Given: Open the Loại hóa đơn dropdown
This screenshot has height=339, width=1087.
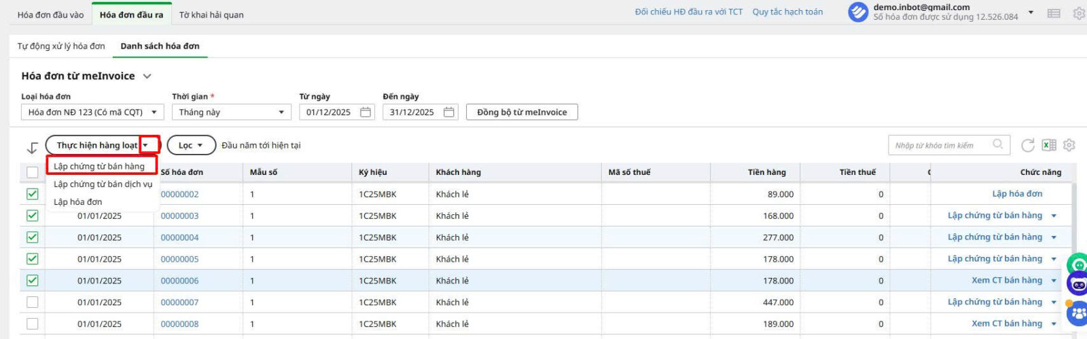Looking at the screenshot, I should pyautogui.click(x=92, y=112).
